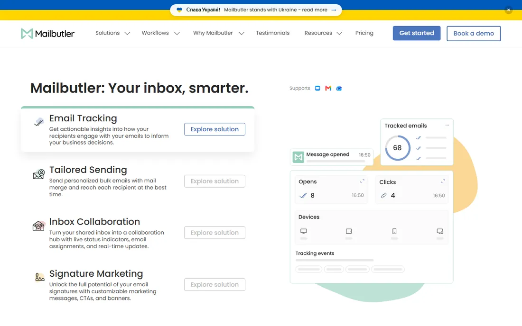This screenshot has width=522, height=326.
Task: Click first checkmark in Tracked emails list
Action: [x=419, y=137]
